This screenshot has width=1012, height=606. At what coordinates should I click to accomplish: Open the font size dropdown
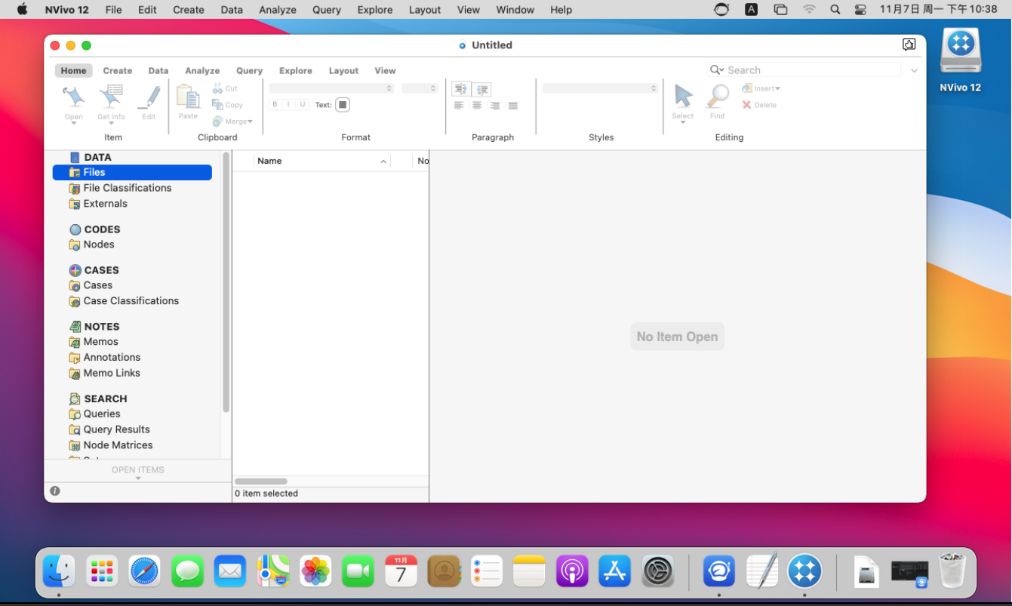[420, 88]
